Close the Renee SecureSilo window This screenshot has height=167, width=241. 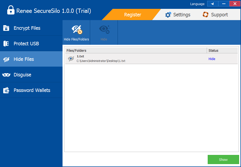point(235,4)
